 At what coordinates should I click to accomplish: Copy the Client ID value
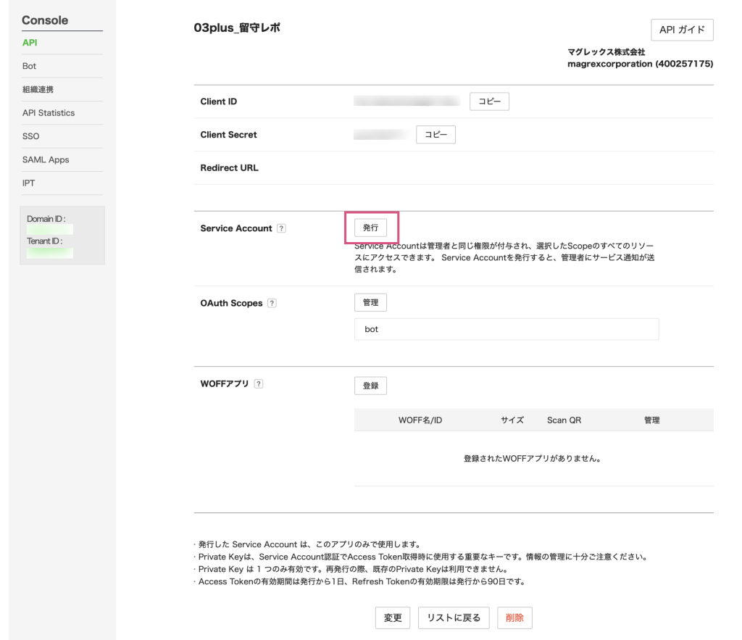pyautogui.click(x=489, y=101)
